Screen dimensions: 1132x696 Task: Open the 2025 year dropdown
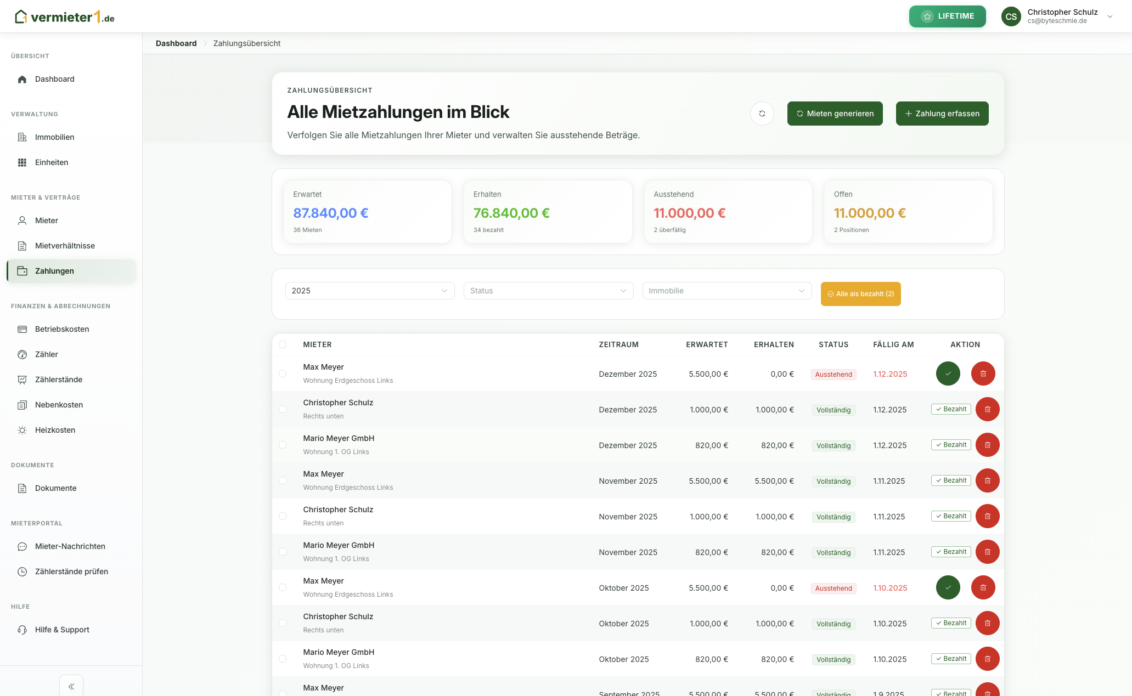pos(369,291)
